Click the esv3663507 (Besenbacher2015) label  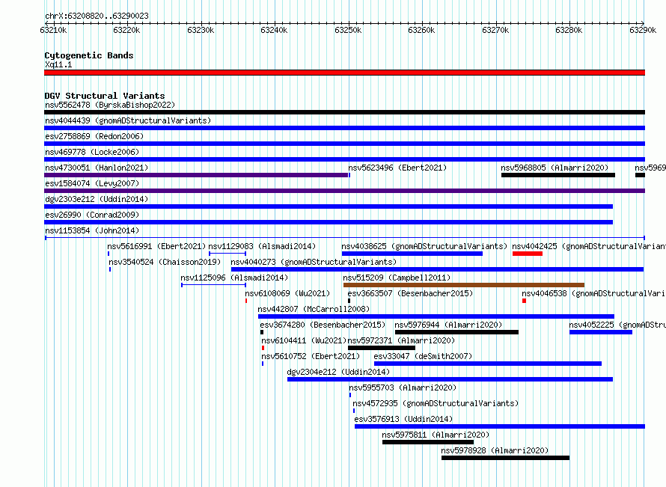410,293
